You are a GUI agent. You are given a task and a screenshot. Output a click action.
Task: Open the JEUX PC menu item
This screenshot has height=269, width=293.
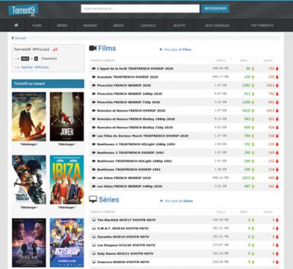coord(179,25)
